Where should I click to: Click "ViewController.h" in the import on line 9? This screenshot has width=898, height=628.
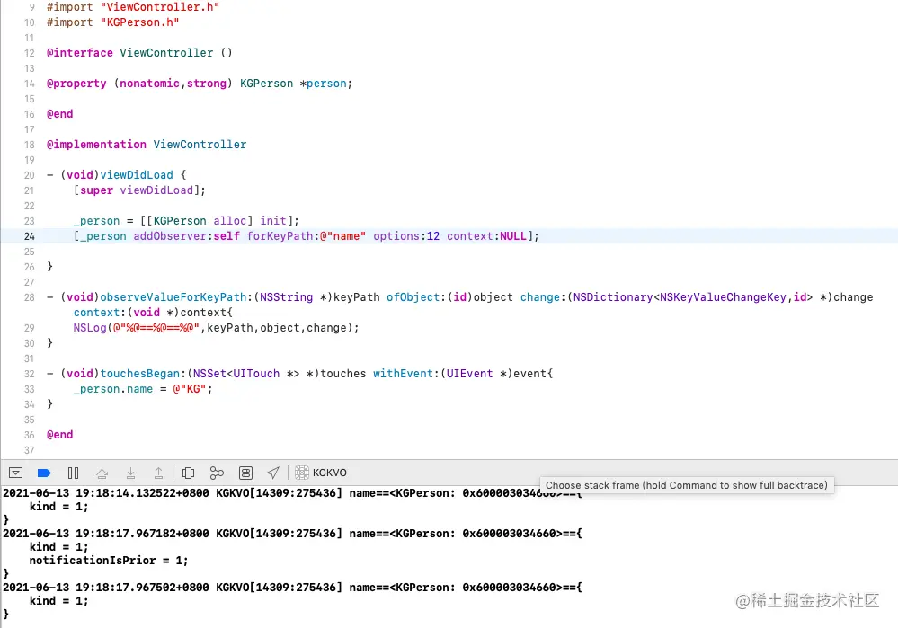click(x=160, y=7)
